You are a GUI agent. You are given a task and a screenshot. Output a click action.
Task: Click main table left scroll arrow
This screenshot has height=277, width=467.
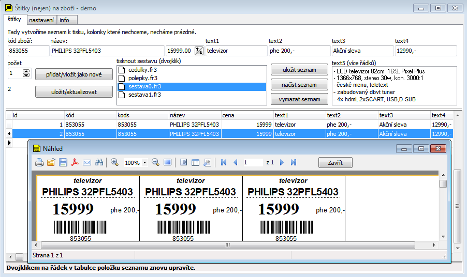tap(11, 257)
